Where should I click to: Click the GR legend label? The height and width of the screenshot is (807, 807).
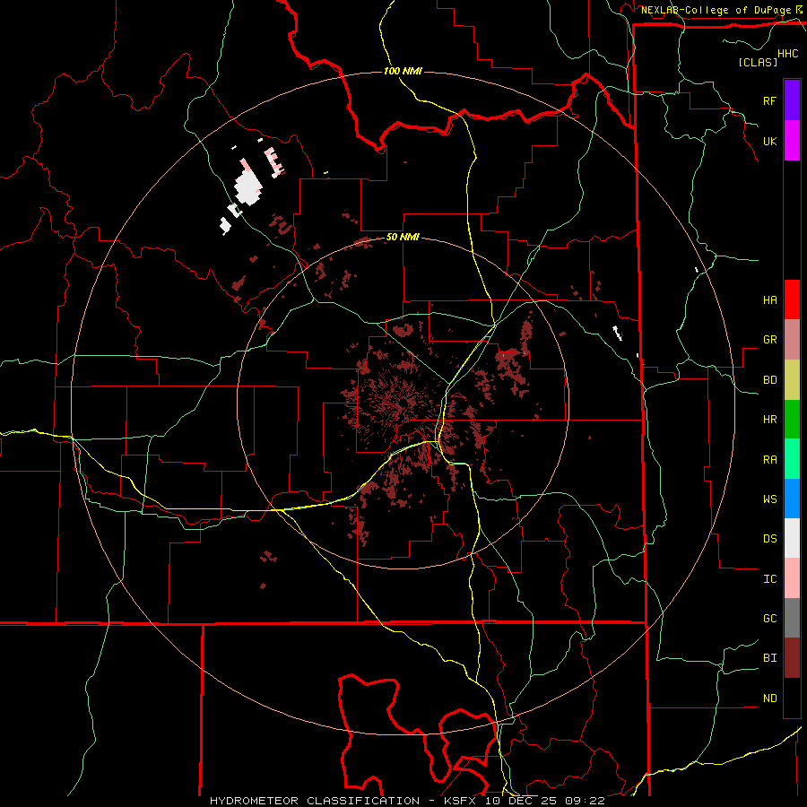click(769, 340)
